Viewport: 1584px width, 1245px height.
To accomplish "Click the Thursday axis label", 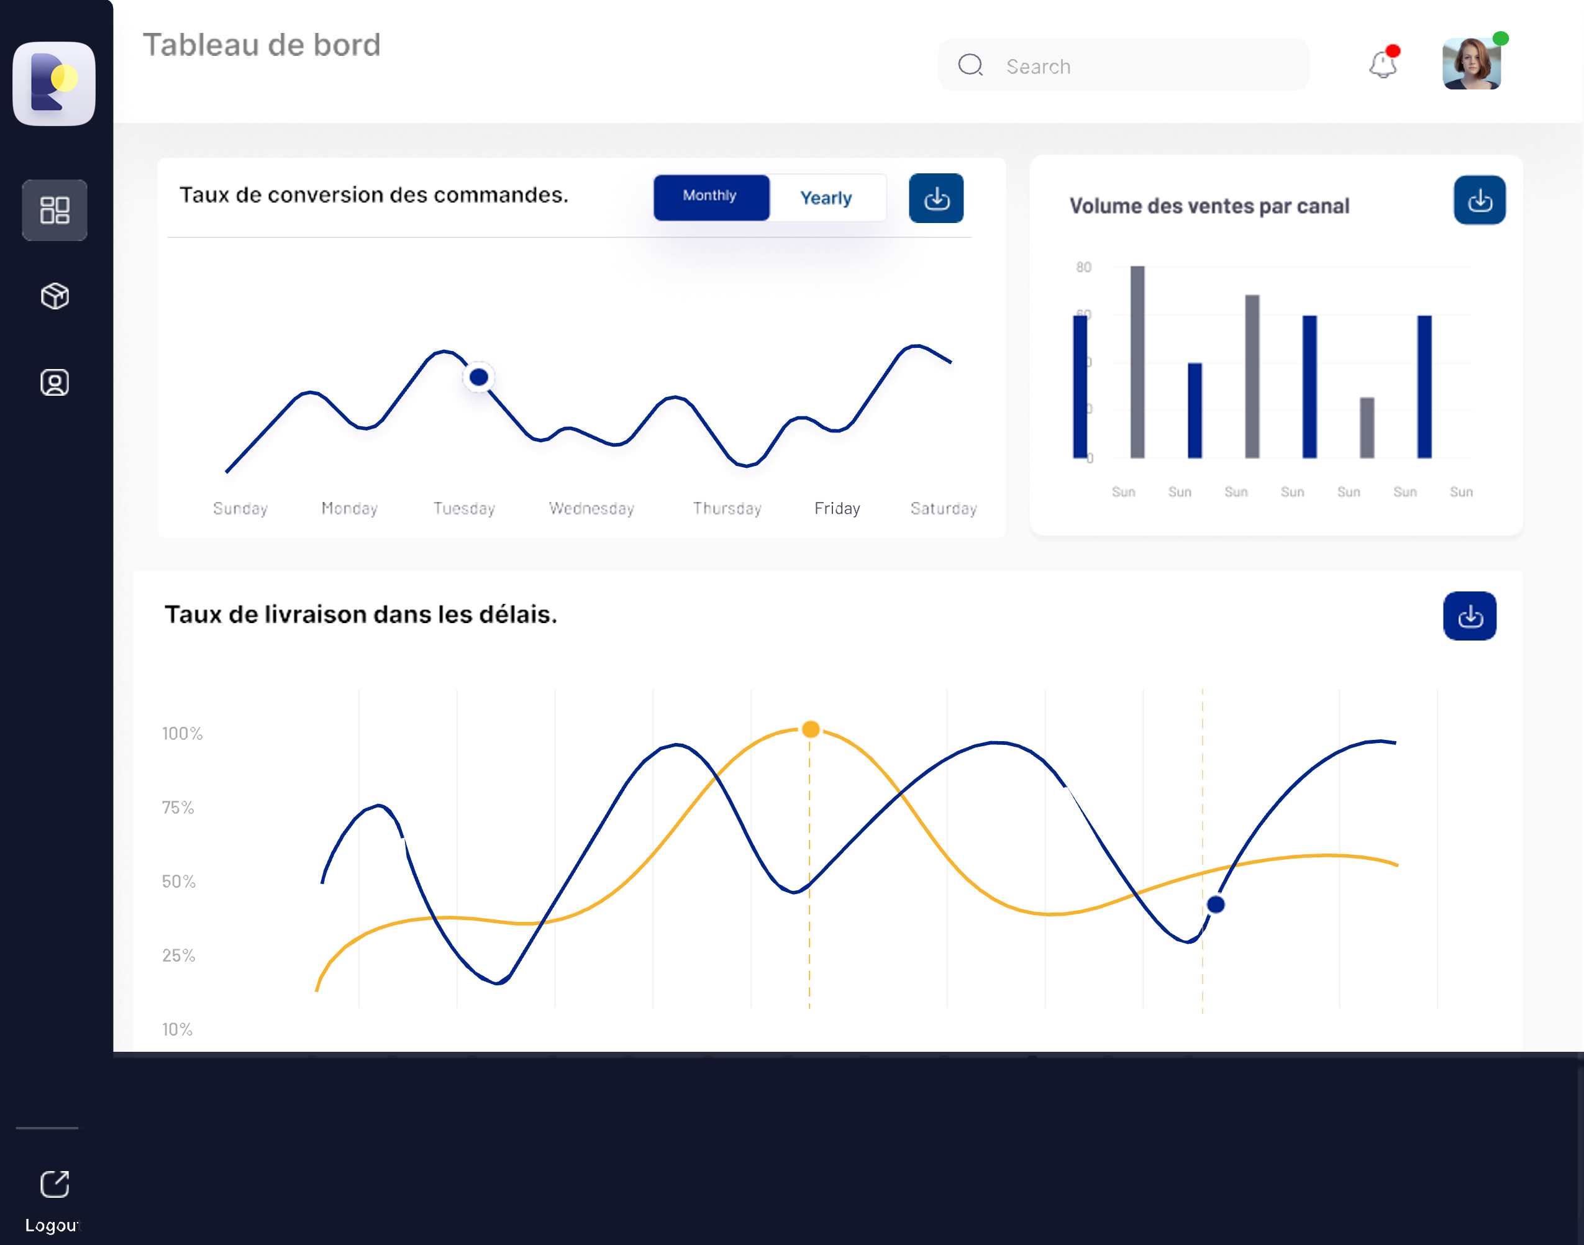I will tap(727, 508).
